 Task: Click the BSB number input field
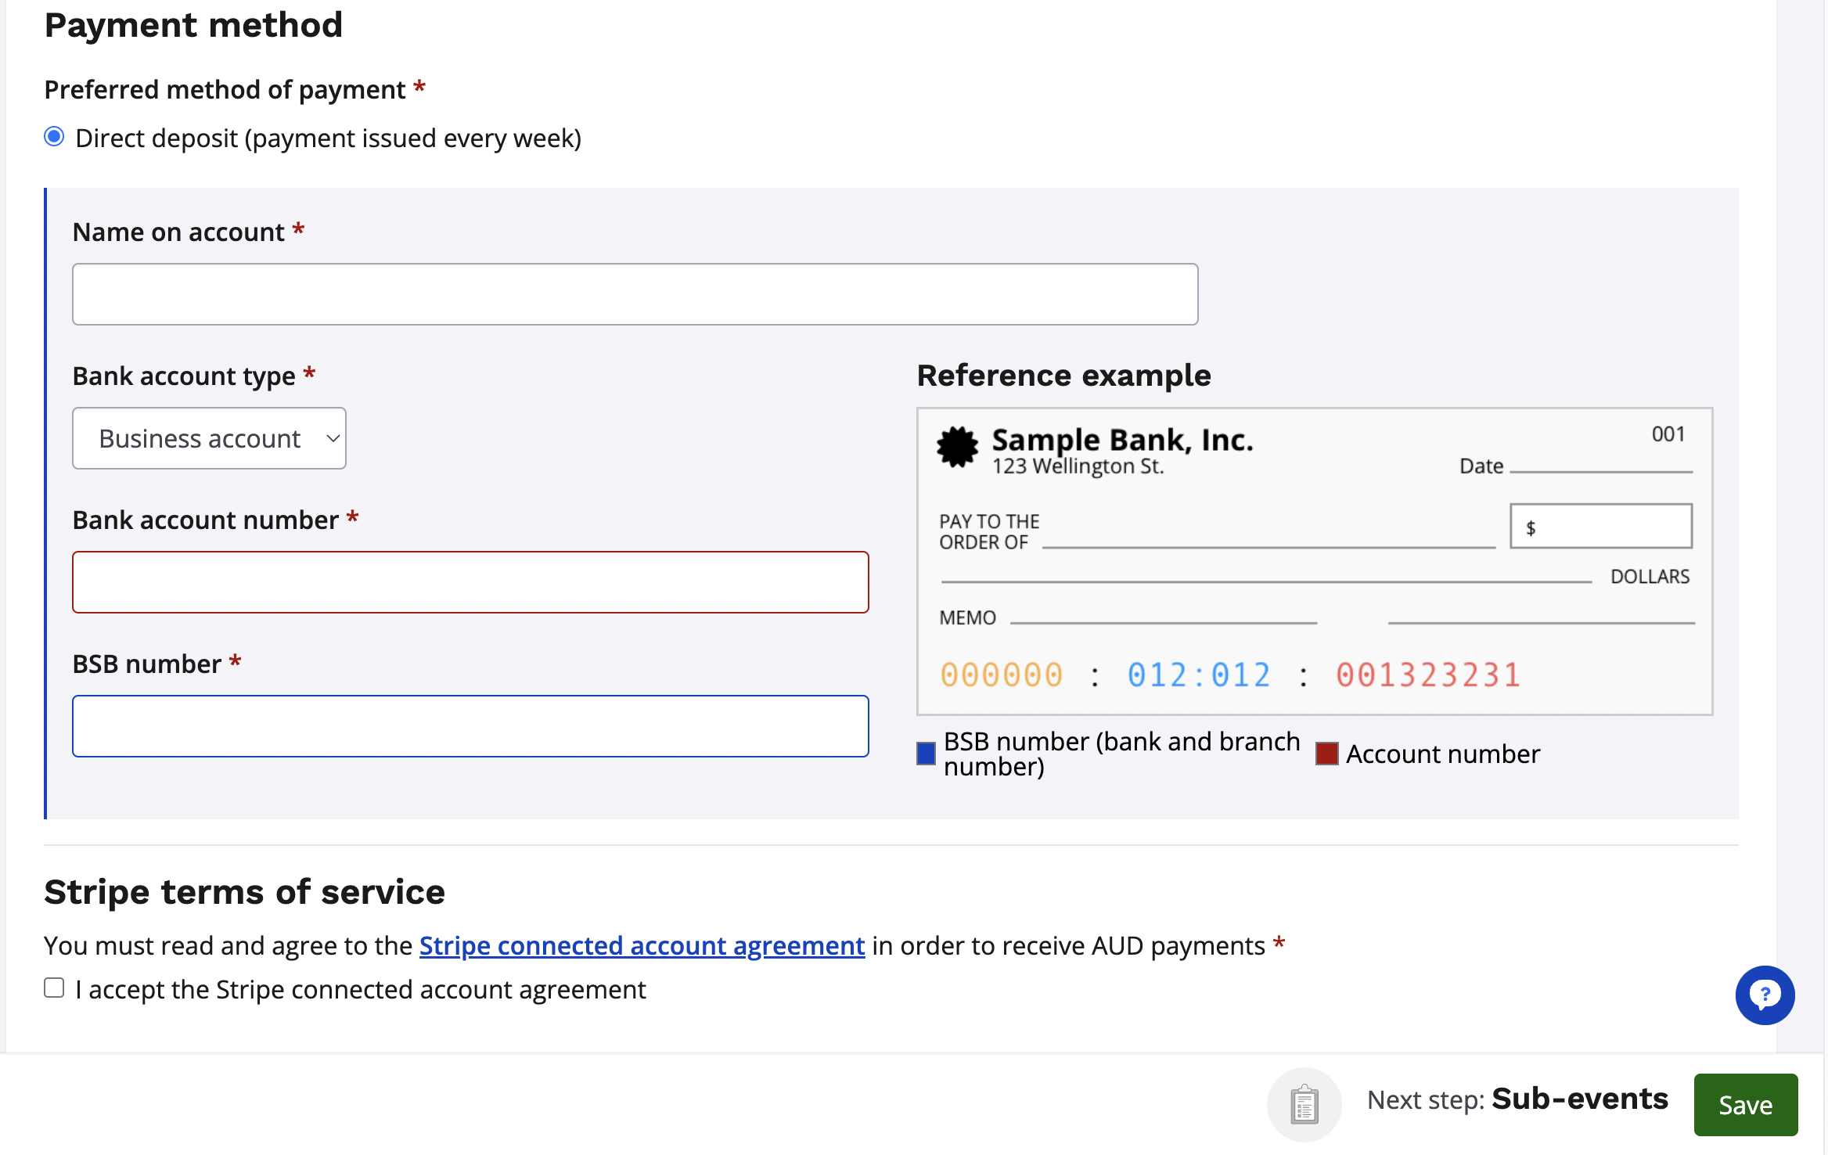coord(470,726)
